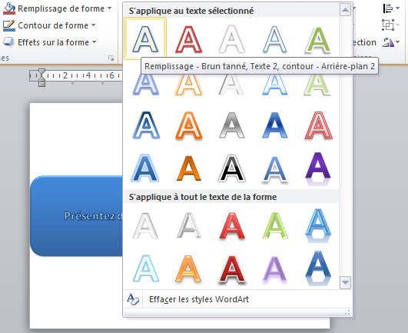The image size is (408, 333).
Task: Pick the black fill white outline WordArt
Action: point(231,168)
